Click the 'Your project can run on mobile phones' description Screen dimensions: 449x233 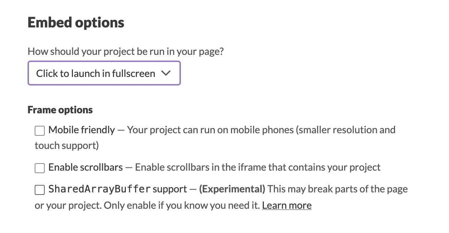[x=261, y=130]
